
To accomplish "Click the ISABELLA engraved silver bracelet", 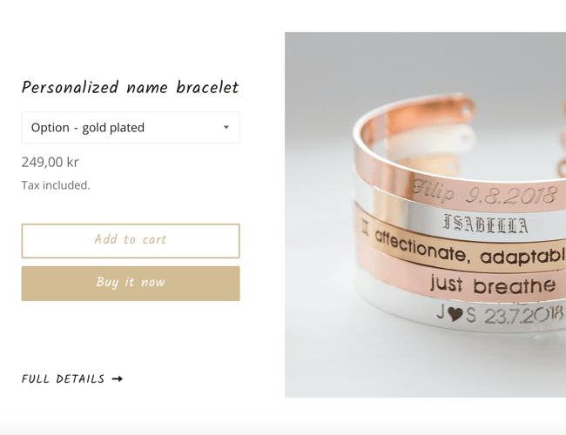I will coord(486,224).
